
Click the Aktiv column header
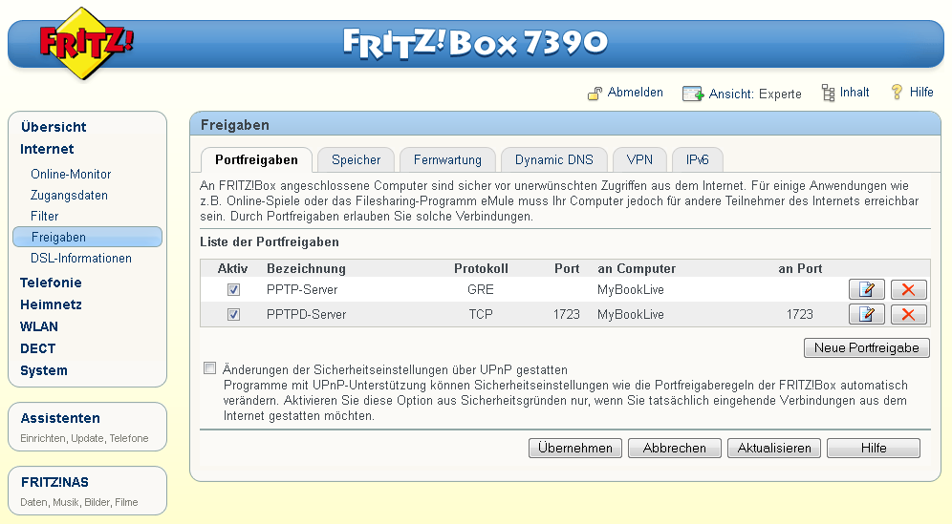(x=232, y=268)
